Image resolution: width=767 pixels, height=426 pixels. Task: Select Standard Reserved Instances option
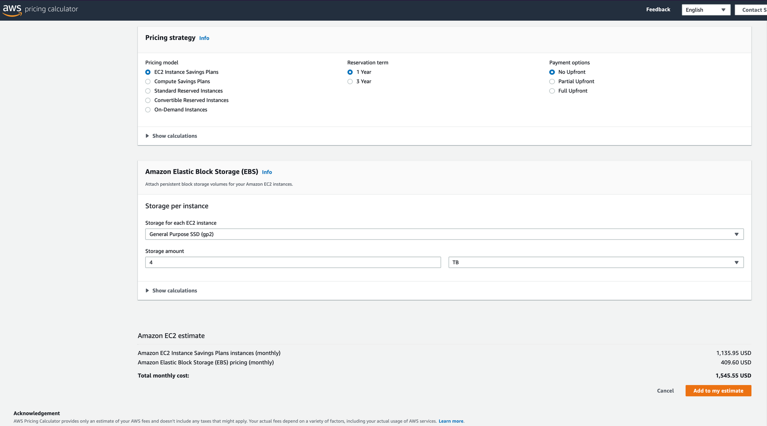148,91
